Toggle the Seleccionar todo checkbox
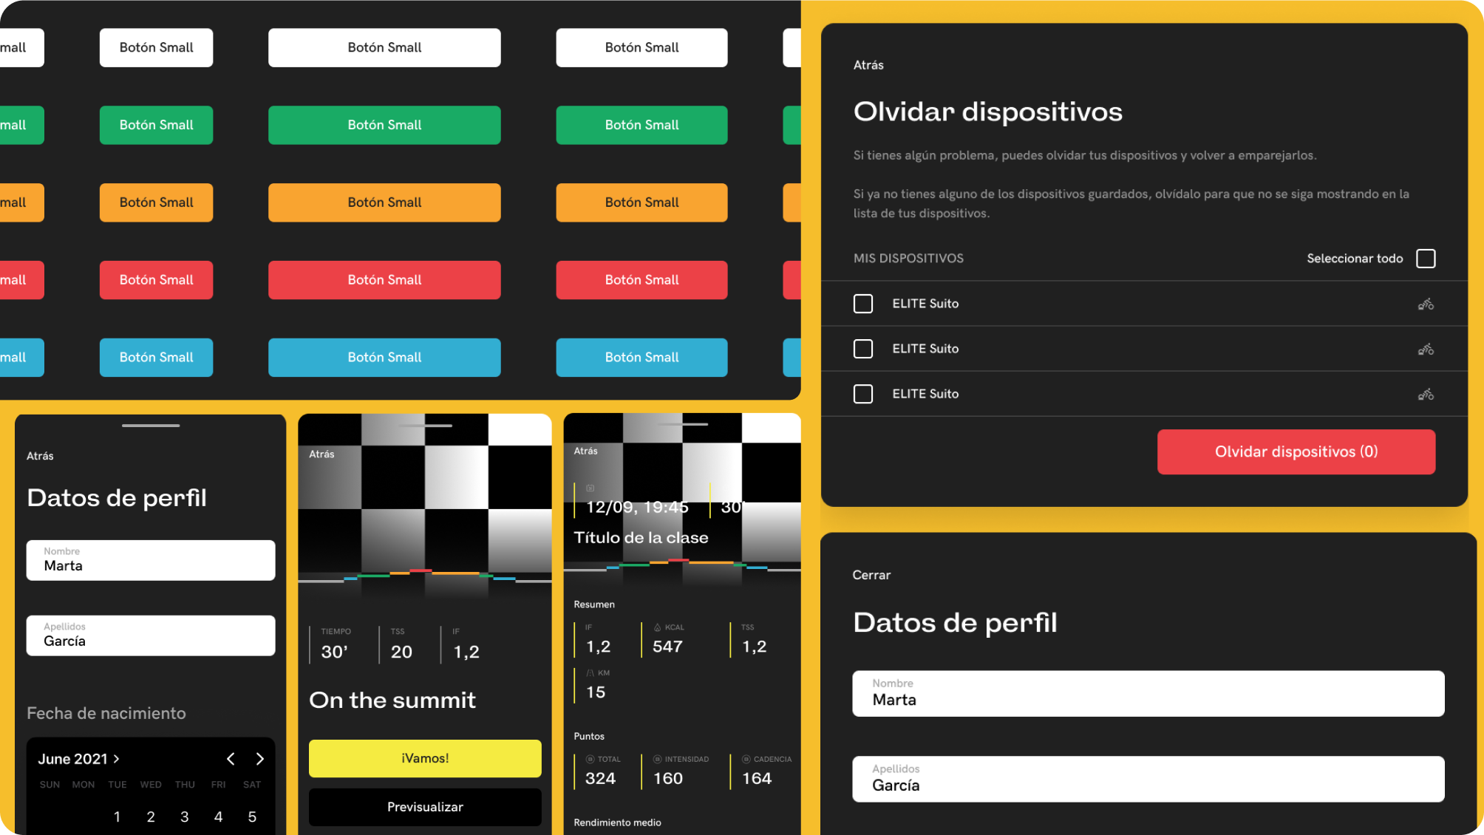 [x=1426, y=259]
